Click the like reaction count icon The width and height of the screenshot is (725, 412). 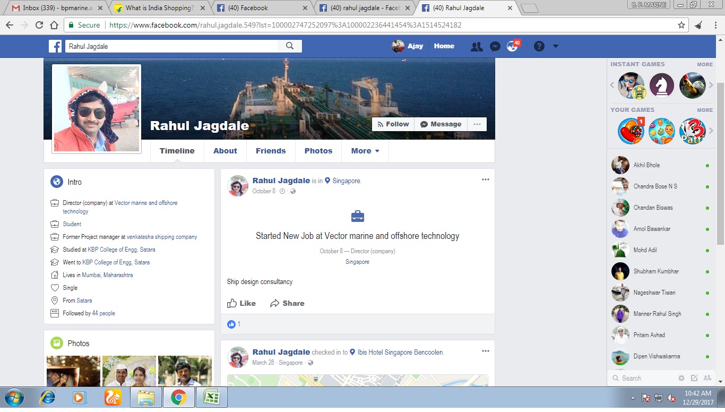(231, 324)
